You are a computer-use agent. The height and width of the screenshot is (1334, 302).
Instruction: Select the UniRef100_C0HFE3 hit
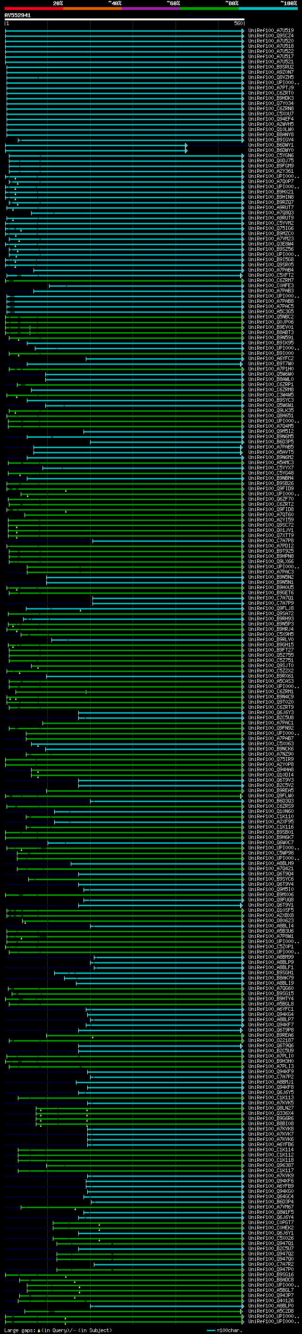(x=271, y=285)
